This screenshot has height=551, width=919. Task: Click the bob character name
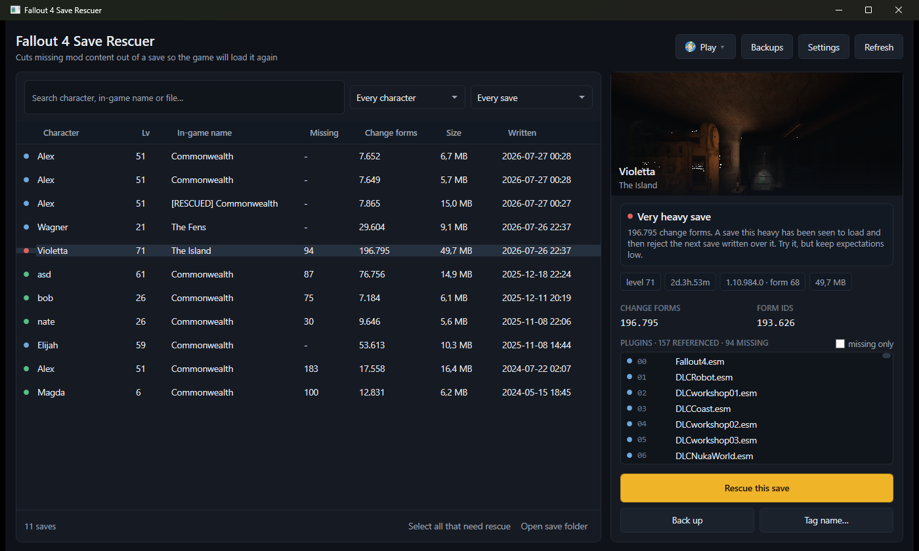(x=45, y=298)
